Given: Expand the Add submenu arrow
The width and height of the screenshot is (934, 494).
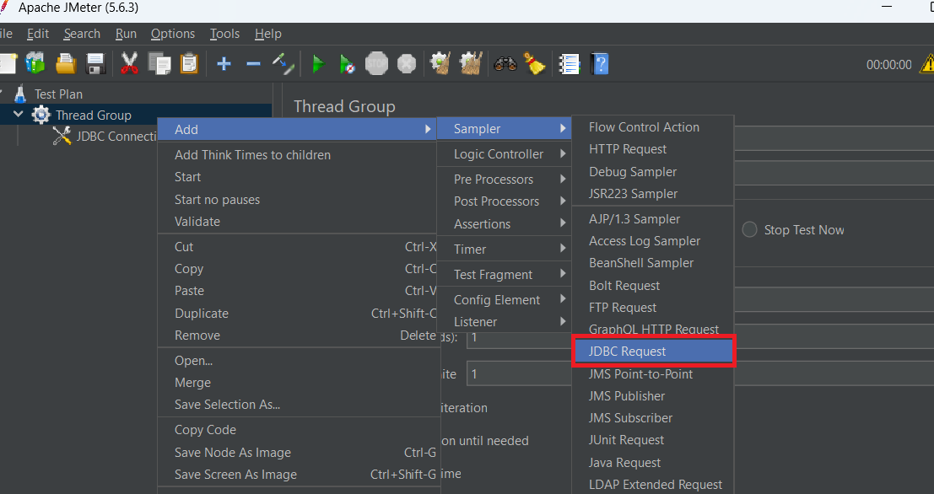Looking at the screenshot, I should (428, 129).
